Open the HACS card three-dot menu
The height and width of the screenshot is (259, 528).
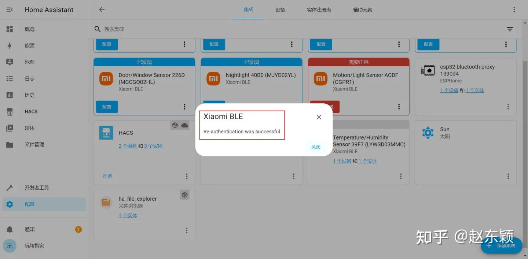(187, 176)
